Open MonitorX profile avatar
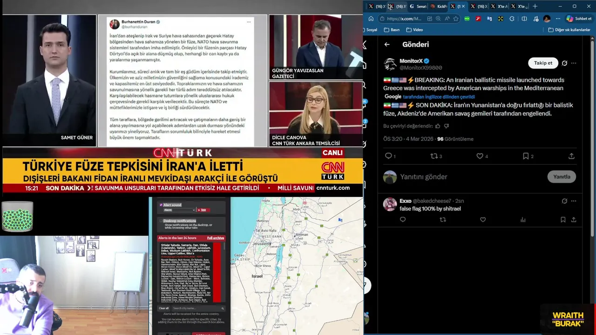This screenshot has width=596, height=335. 390,64
